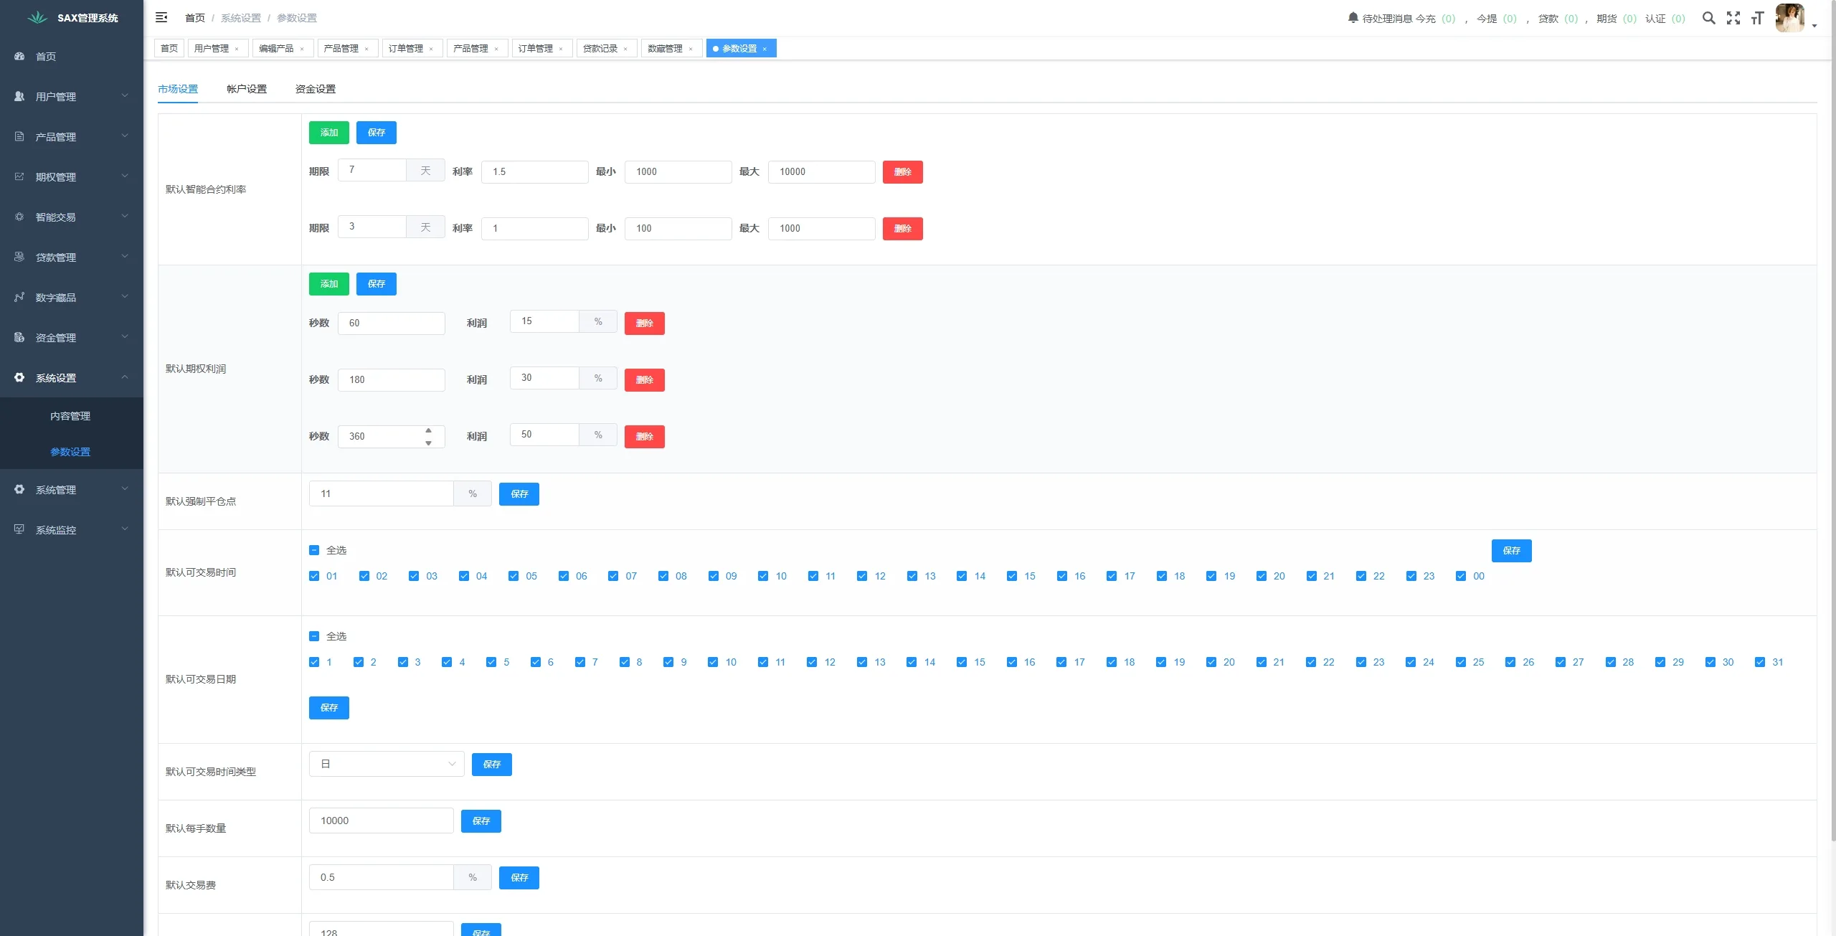Click the font size icon in header

[1758, 18]
